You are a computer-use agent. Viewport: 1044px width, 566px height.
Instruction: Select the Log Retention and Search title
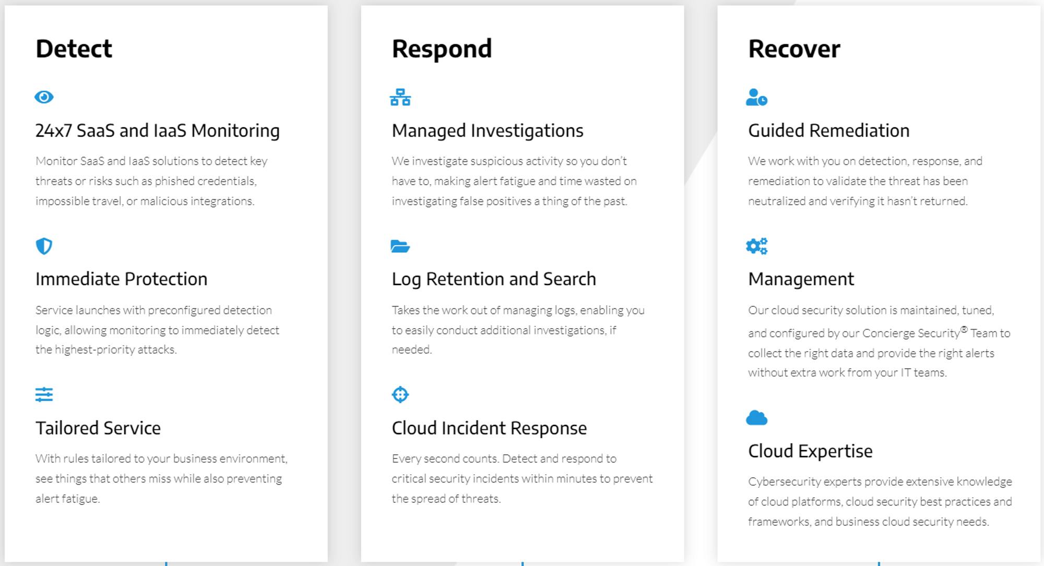pos(494,279)
